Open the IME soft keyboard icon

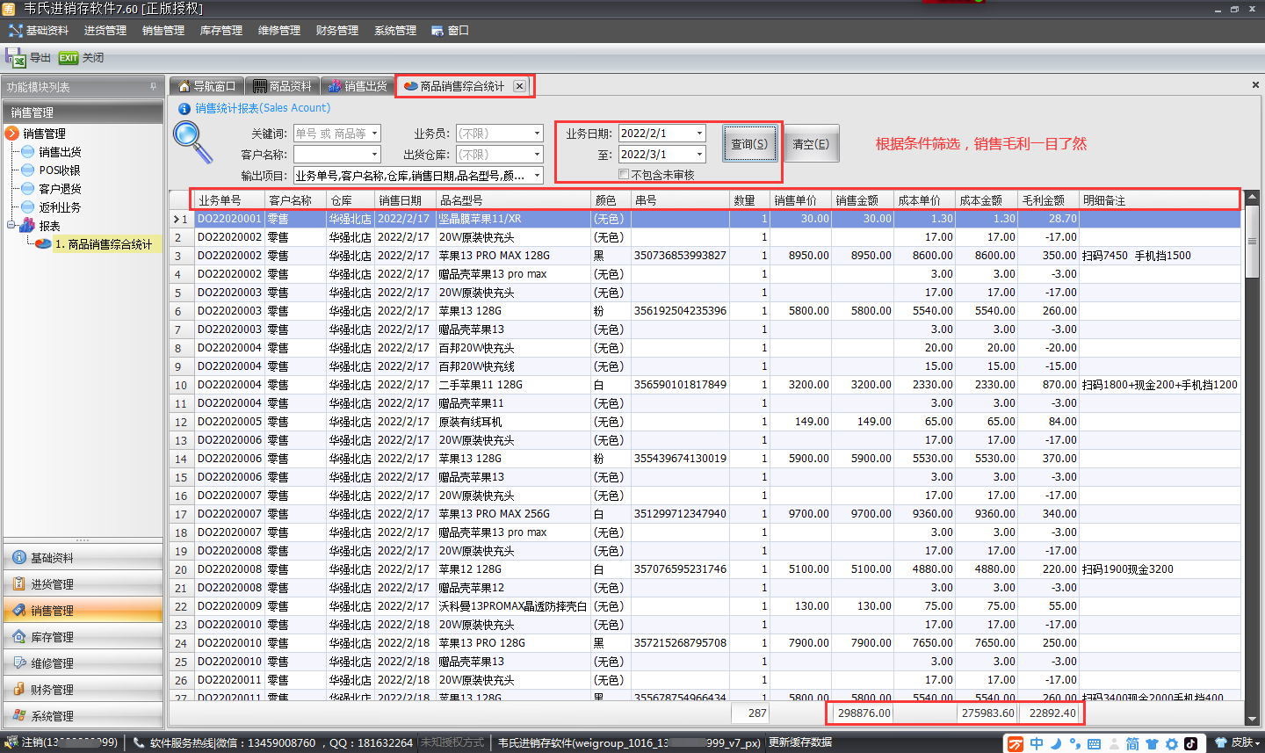(x=1094, y=744)
